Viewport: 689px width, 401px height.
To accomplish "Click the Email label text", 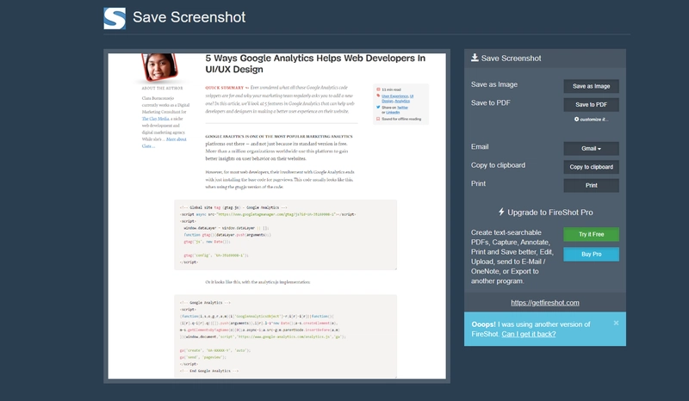I will tap(480, 146).
